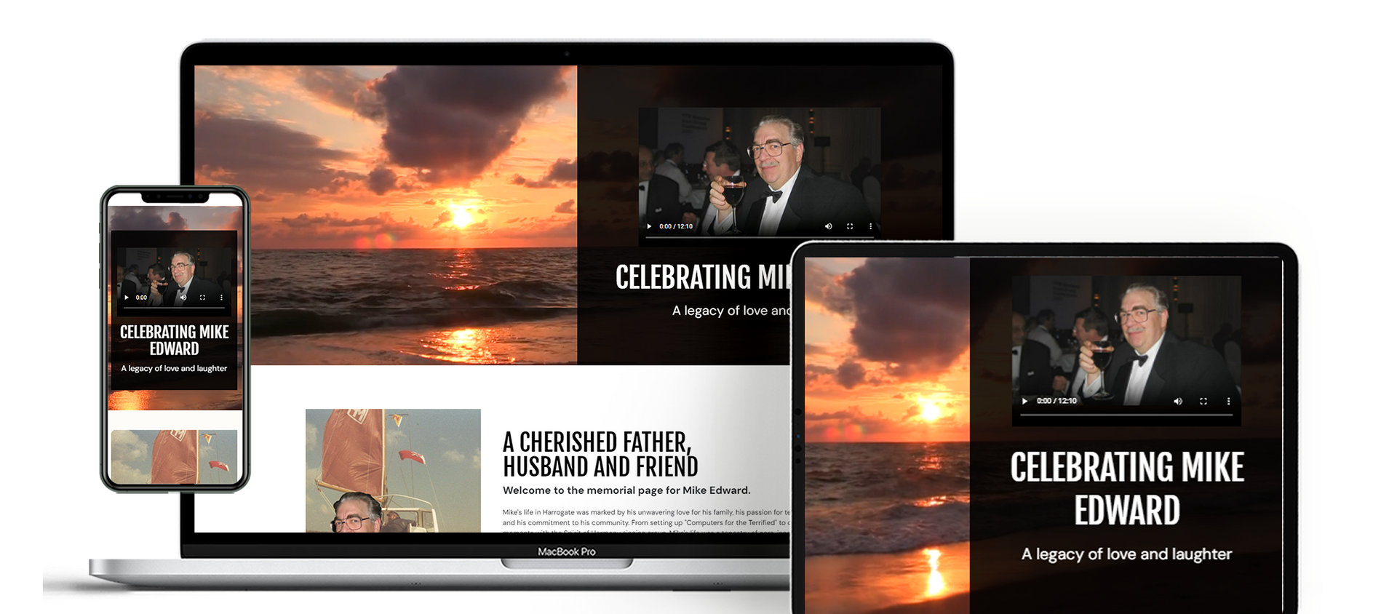Screen dimensions: 1397x614
Task: Click the 0:00 / 12:10 time on the tablet
Action: 1056,401
